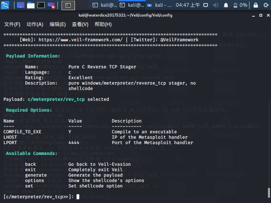Click the 'back' command word
This screenshot has width=271, height=203.
click(x=30, y=164)
